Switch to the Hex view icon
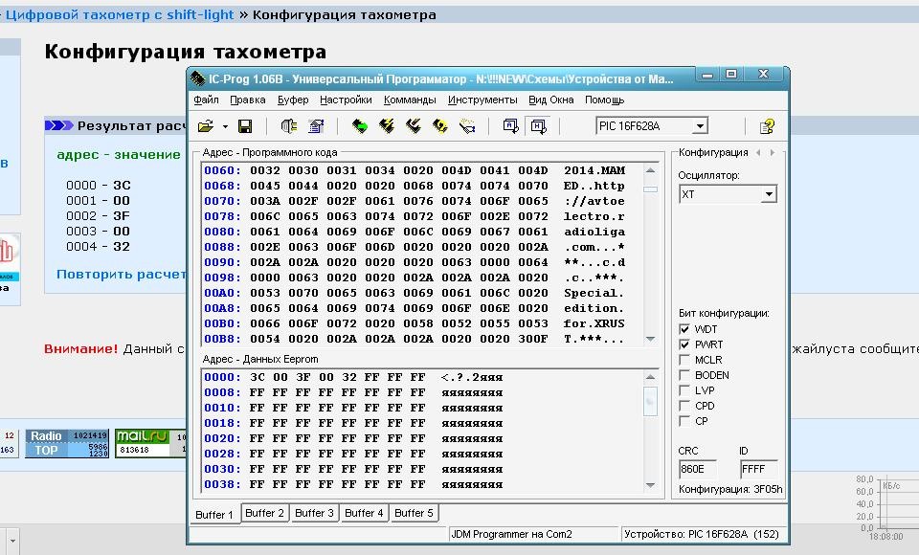The height and width of the screenshot is (555, 919). tap(538, 126)
